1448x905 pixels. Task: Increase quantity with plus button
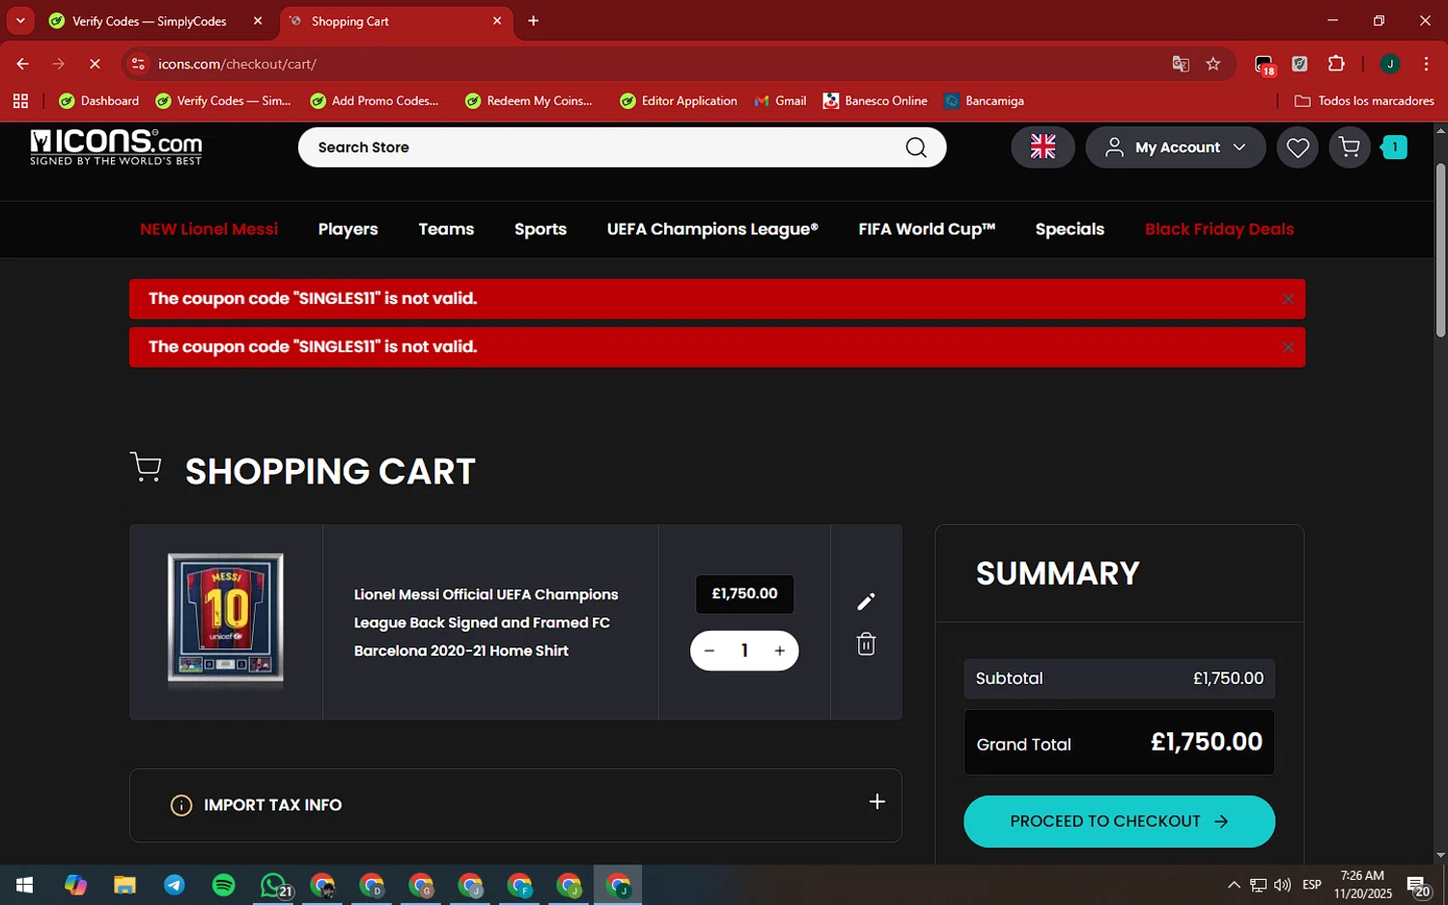coord(780,651)
